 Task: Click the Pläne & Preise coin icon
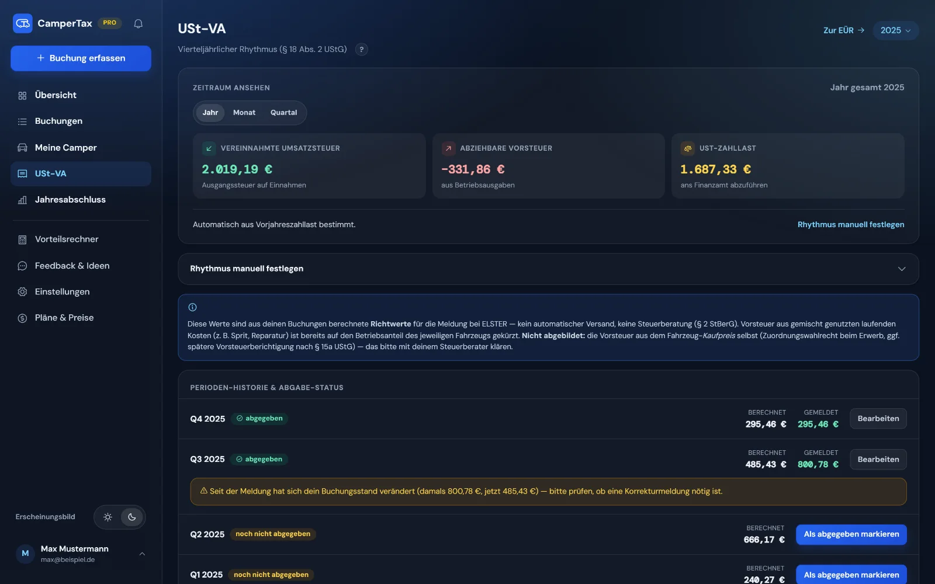[22, 318]
